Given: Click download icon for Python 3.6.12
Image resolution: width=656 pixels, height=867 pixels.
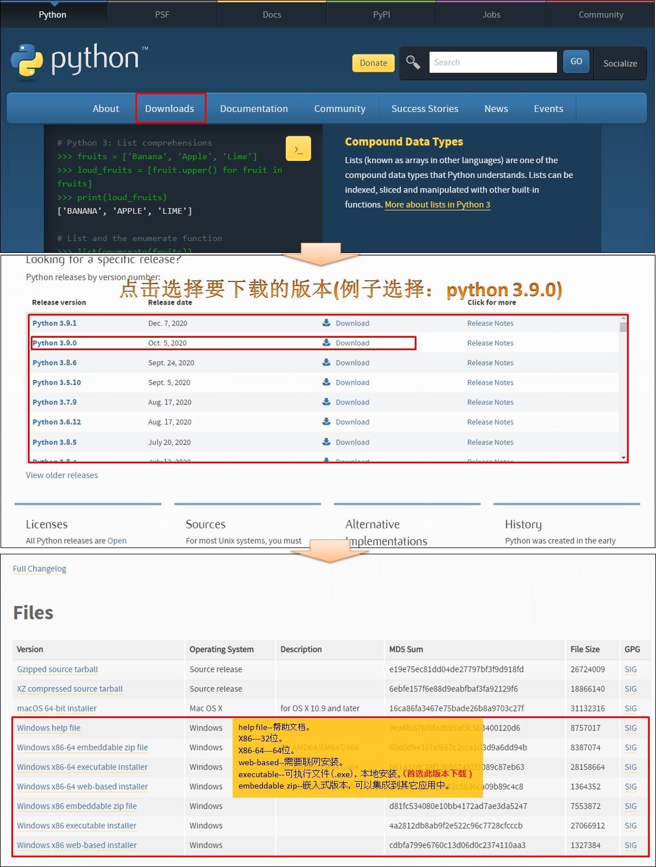Looking at the screenshot, I should click(327, 422).
